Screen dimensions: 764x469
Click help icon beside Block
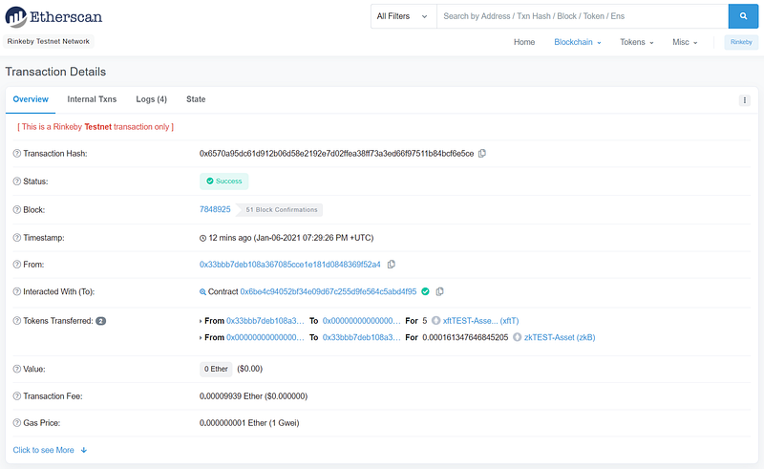pyautogui.click(x=16, y=209)
